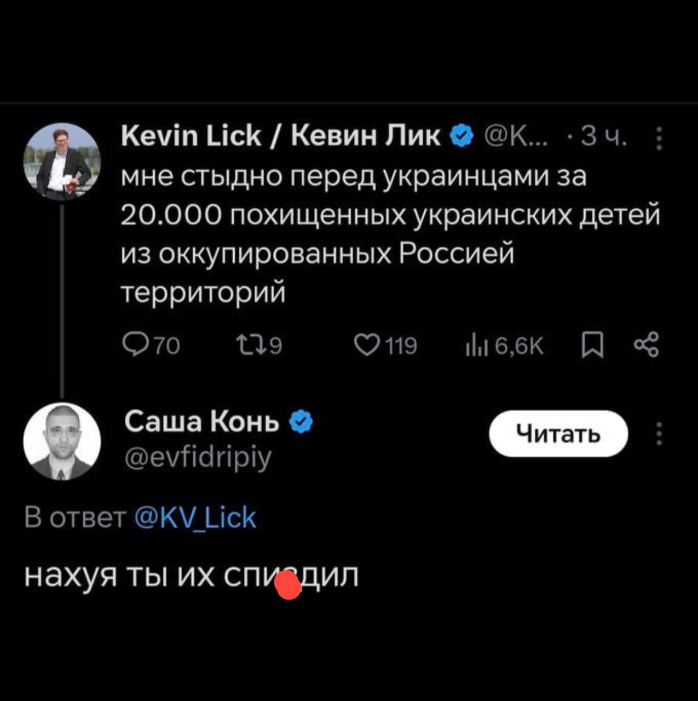
Task: Click the @evfidripiy handle
Action: [198, 458]
